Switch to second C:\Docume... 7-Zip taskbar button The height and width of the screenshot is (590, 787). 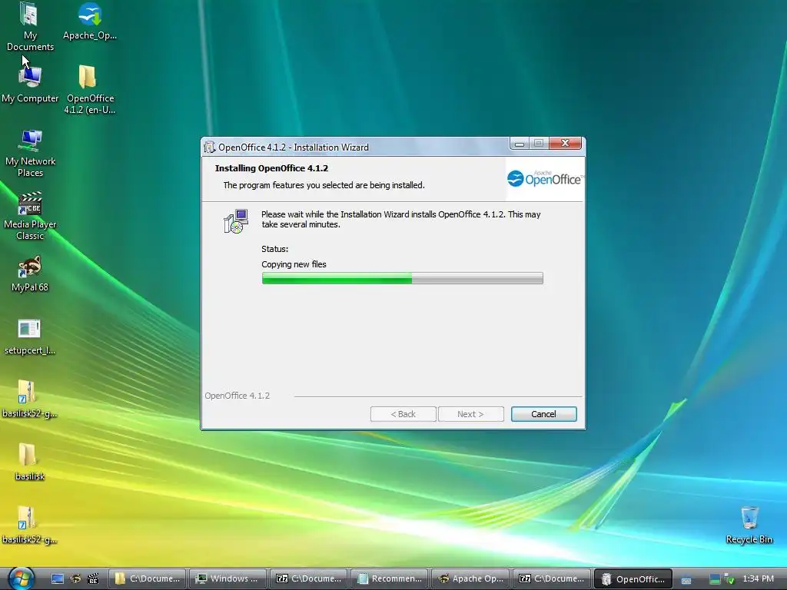tap(309, 578)
